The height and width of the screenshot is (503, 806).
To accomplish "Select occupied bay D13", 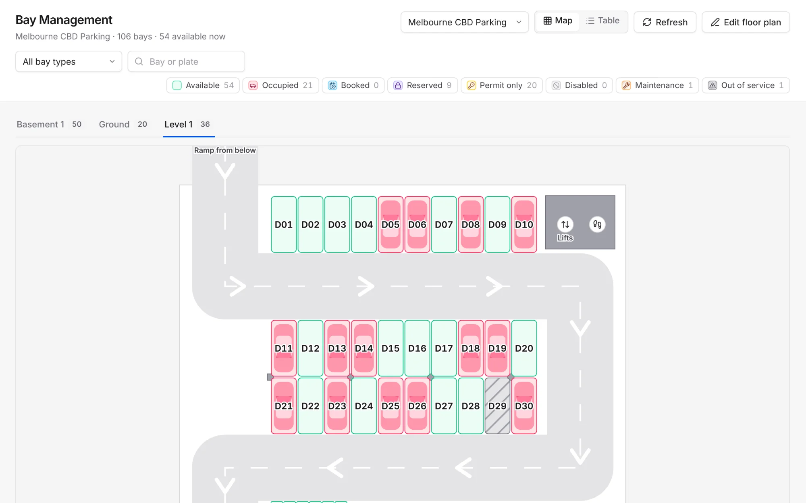I will pos(337,348).
